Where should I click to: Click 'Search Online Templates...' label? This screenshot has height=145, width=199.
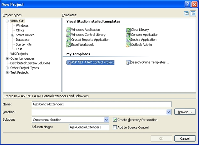[150, 62]
